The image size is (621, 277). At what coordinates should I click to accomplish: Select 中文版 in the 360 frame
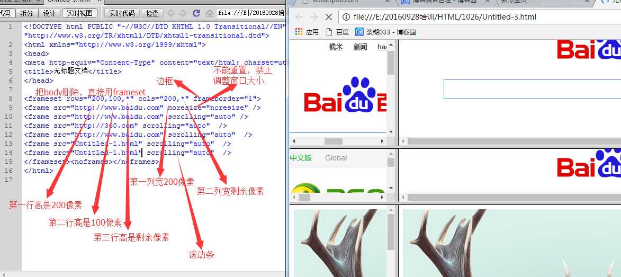coord(301,158)
